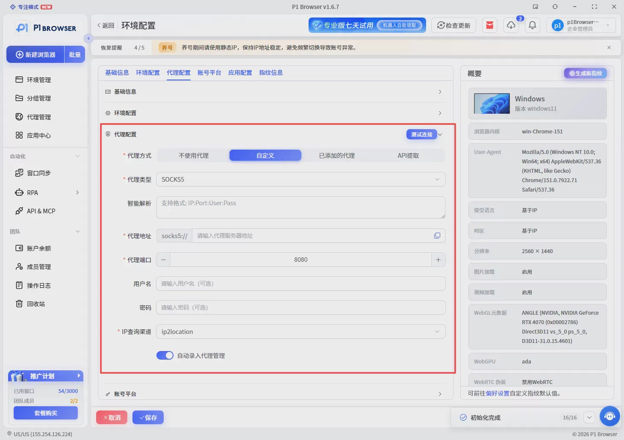Open the support chat robot icon
Image resolution: width=624 pixels, height=440 pixels.
pyautogui.click(x=610, y=416)
